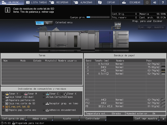Click the info icon beside the waste box message
This screenshot has width=167, height=125.
coord(7,10)
